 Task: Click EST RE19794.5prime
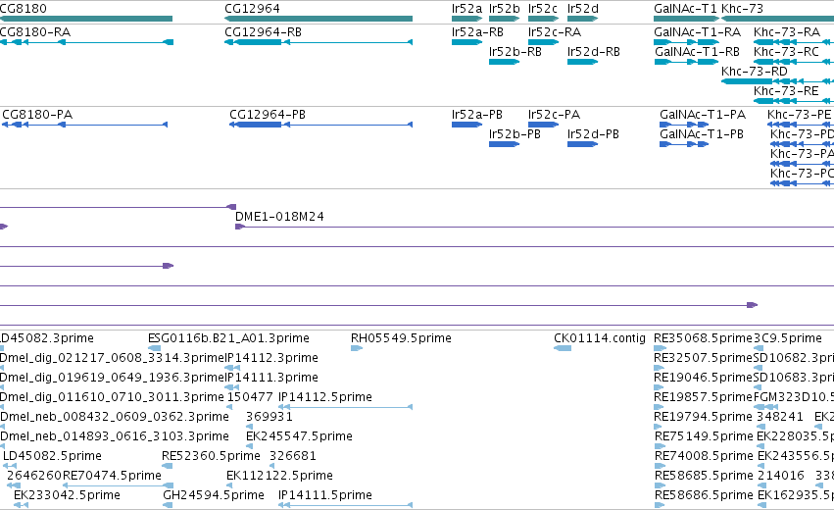(x=660, y=427)
